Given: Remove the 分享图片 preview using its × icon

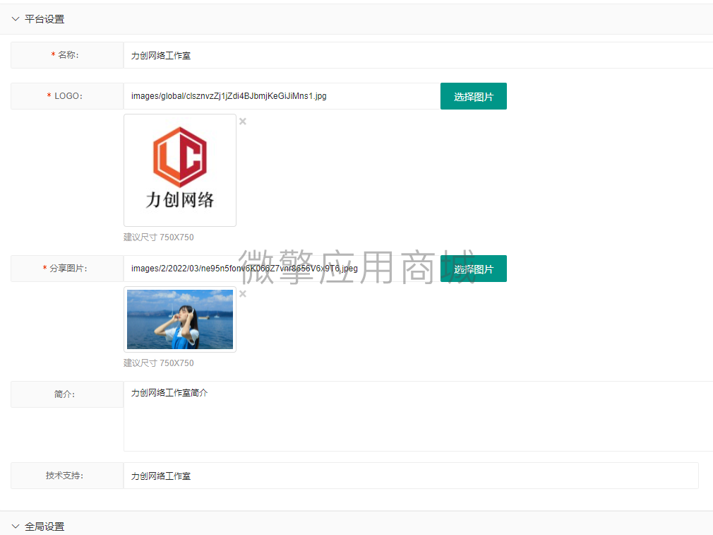Looking at the screenshot, I should (x=242, y=294).
